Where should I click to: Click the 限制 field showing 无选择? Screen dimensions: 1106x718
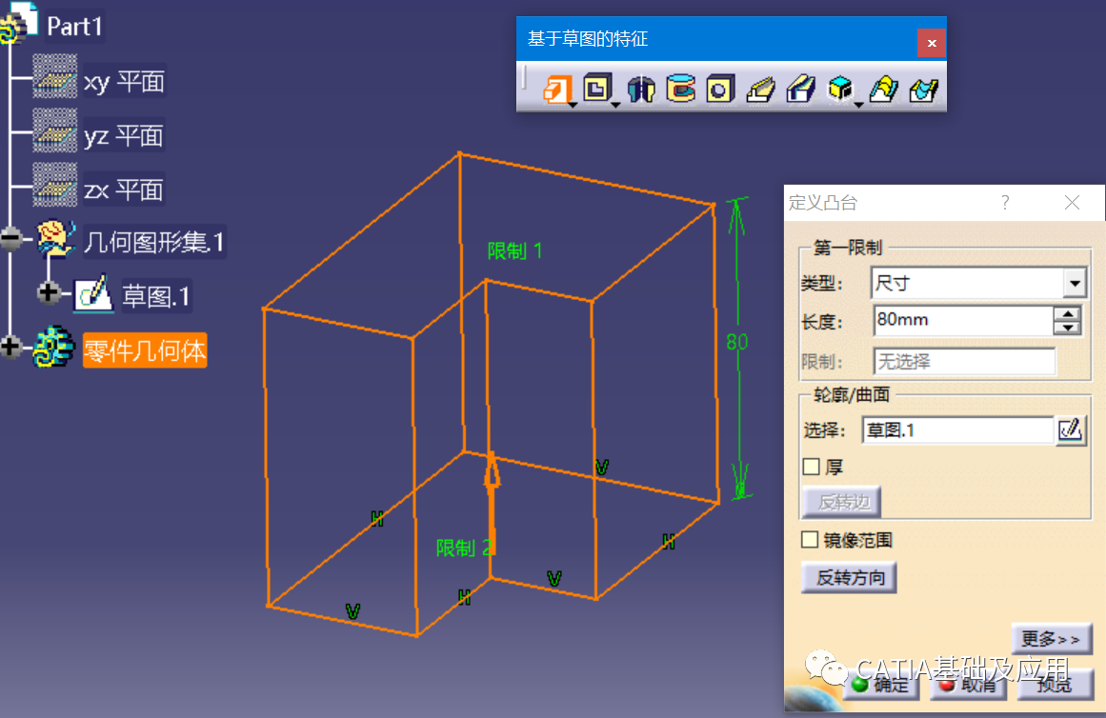tap(964, 361)
